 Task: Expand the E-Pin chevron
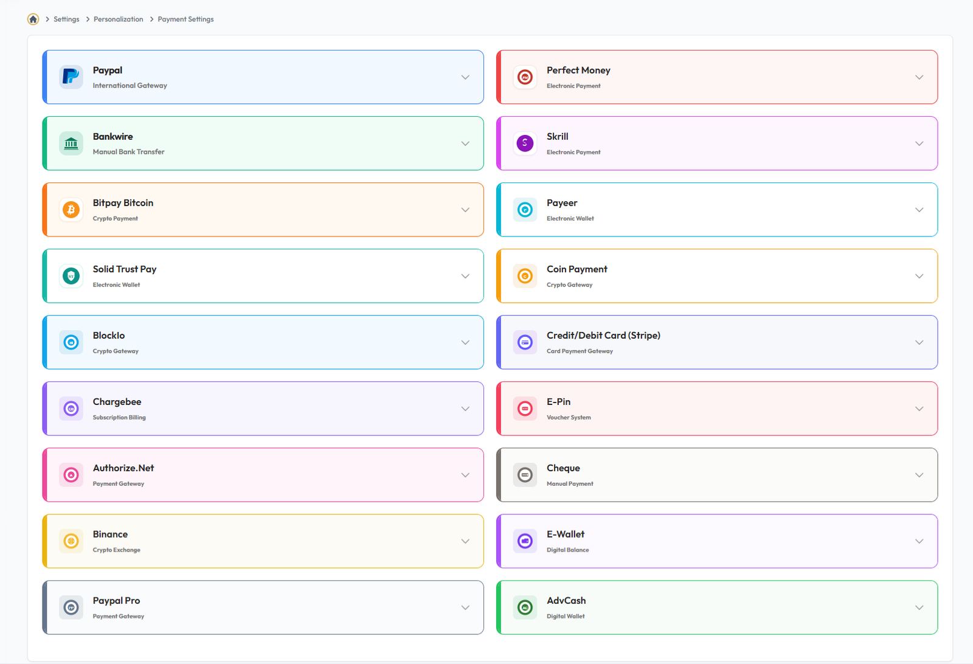point(919,409)
